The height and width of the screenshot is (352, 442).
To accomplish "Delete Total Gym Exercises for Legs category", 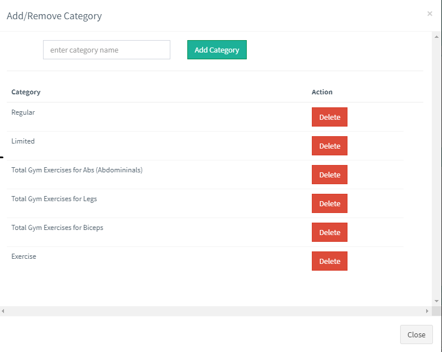I will [329, 203].
